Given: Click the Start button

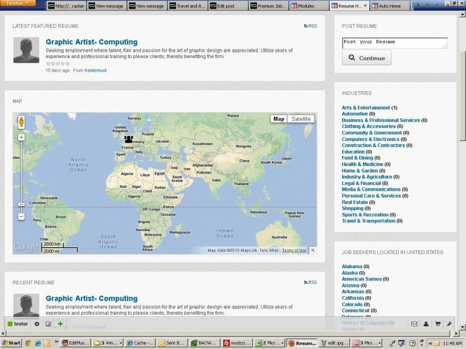Looking at the screenshot, I should click(x=11, y=343).
